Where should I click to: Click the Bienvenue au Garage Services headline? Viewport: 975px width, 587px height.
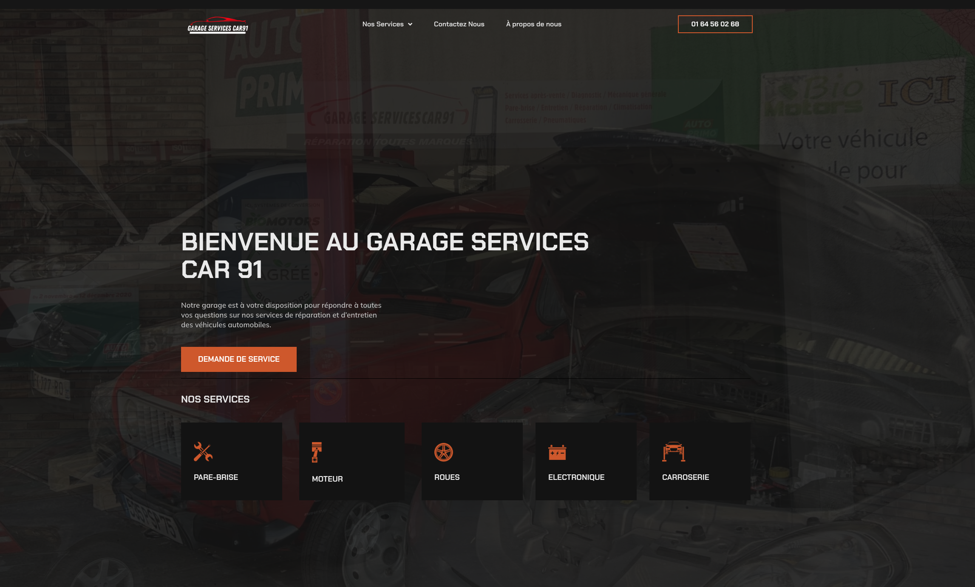[x=384, y=255]
